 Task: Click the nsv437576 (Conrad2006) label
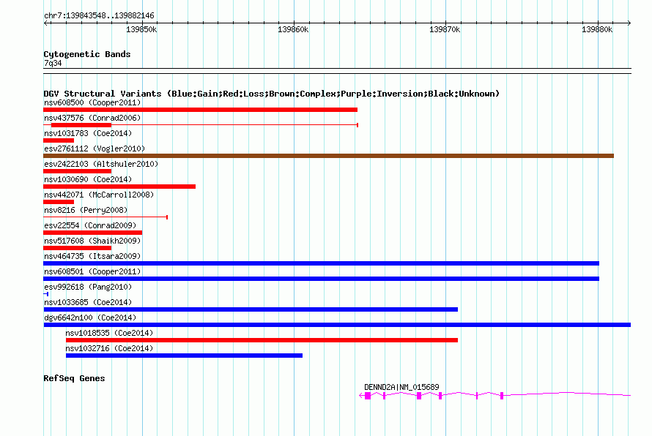[92, 118]
